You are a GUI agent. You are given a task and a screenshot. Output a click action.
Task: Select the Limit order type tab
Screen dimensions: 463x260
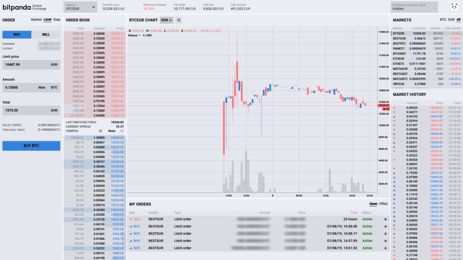coord(47,20)
